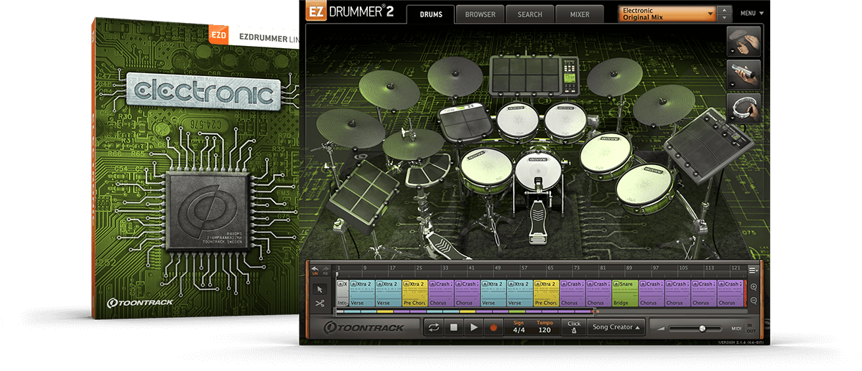Expand the Song Creator panel
This screenshot has width=862, height=371.
616,327
